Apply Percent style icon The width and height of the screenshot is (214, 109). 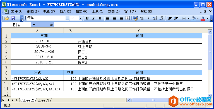(x=142, y=18)
